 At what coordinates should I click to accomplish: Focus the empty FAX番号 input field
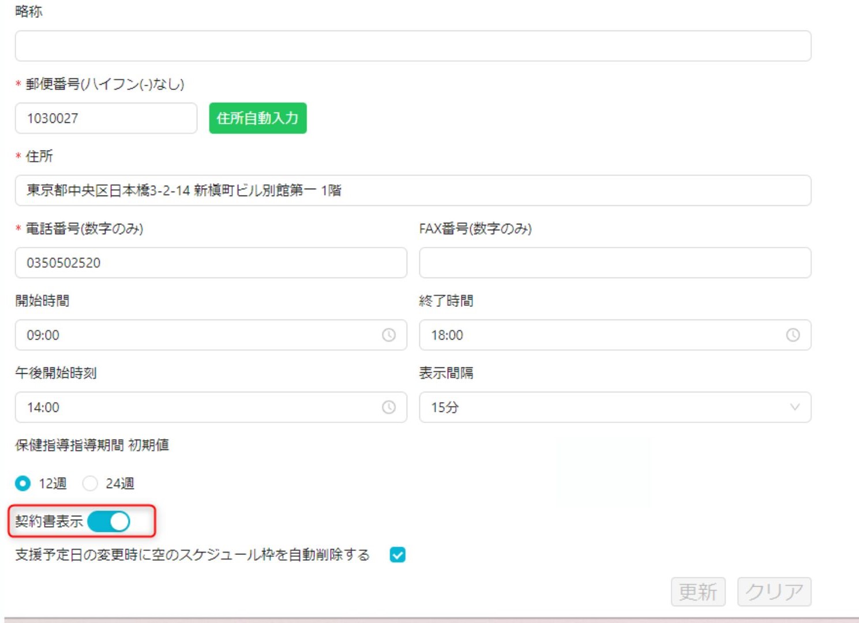(x=614, y=263)
